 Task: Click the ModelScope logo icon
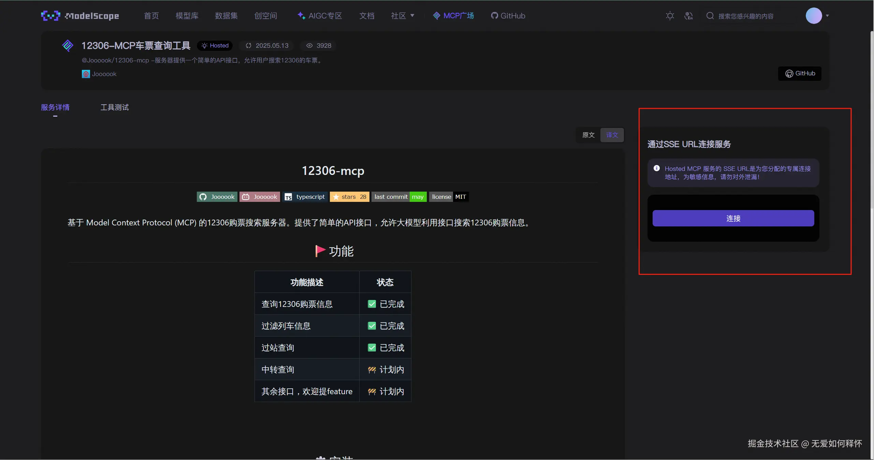[x=50, y=16]
